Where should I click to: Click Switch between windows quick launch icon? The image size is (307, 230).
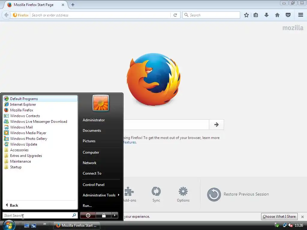coord(34,226)
